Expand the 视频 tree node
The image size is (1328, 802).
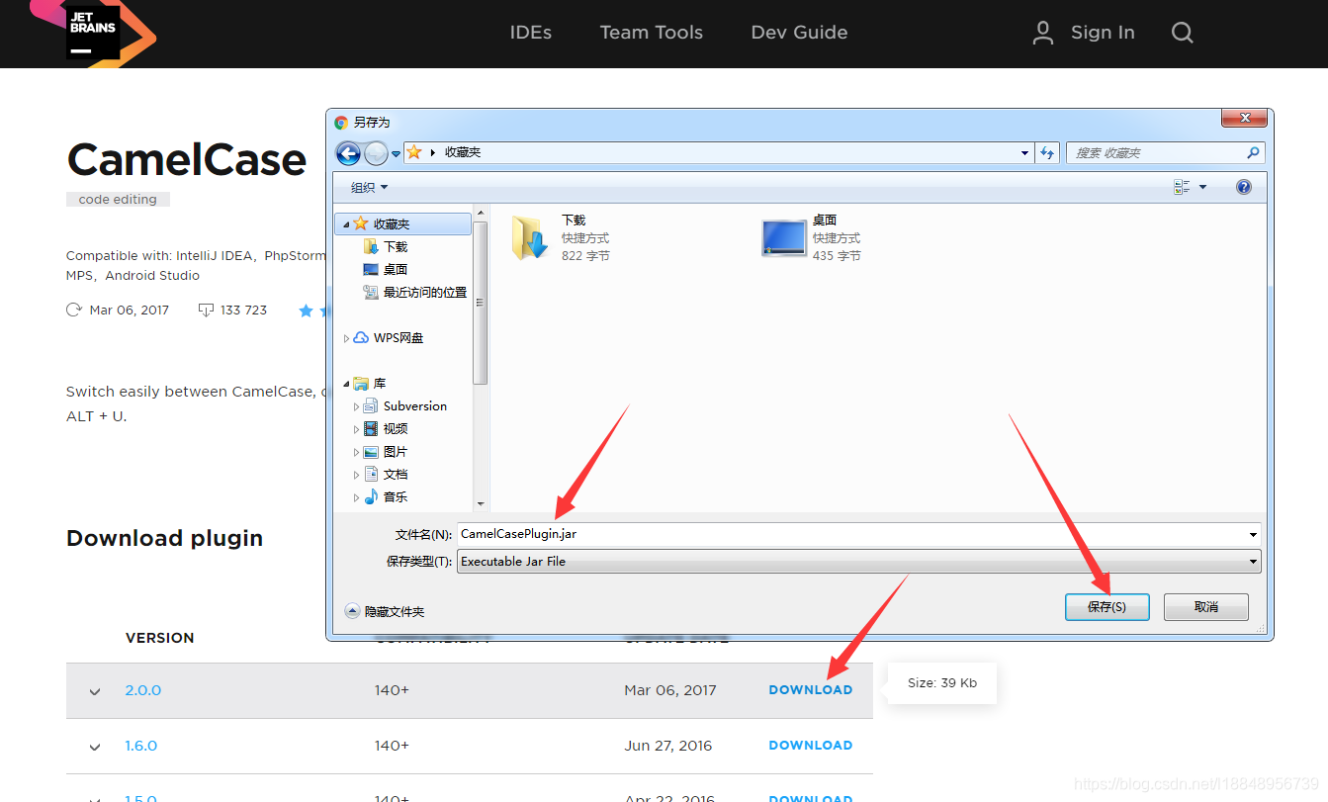[x=356, y=429]
